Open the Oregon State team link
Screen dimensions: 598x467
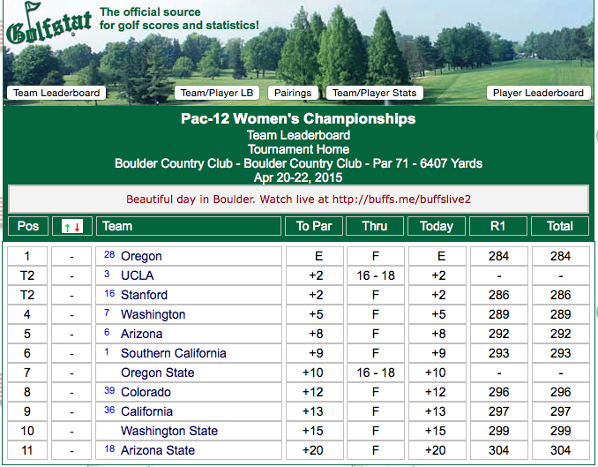pyautogui.click(x=158, y=373)
